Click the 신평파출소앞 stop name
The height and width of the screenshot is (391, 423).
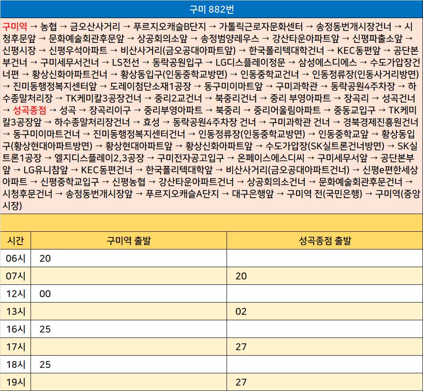pyautogui.click(x=377, y=38)
